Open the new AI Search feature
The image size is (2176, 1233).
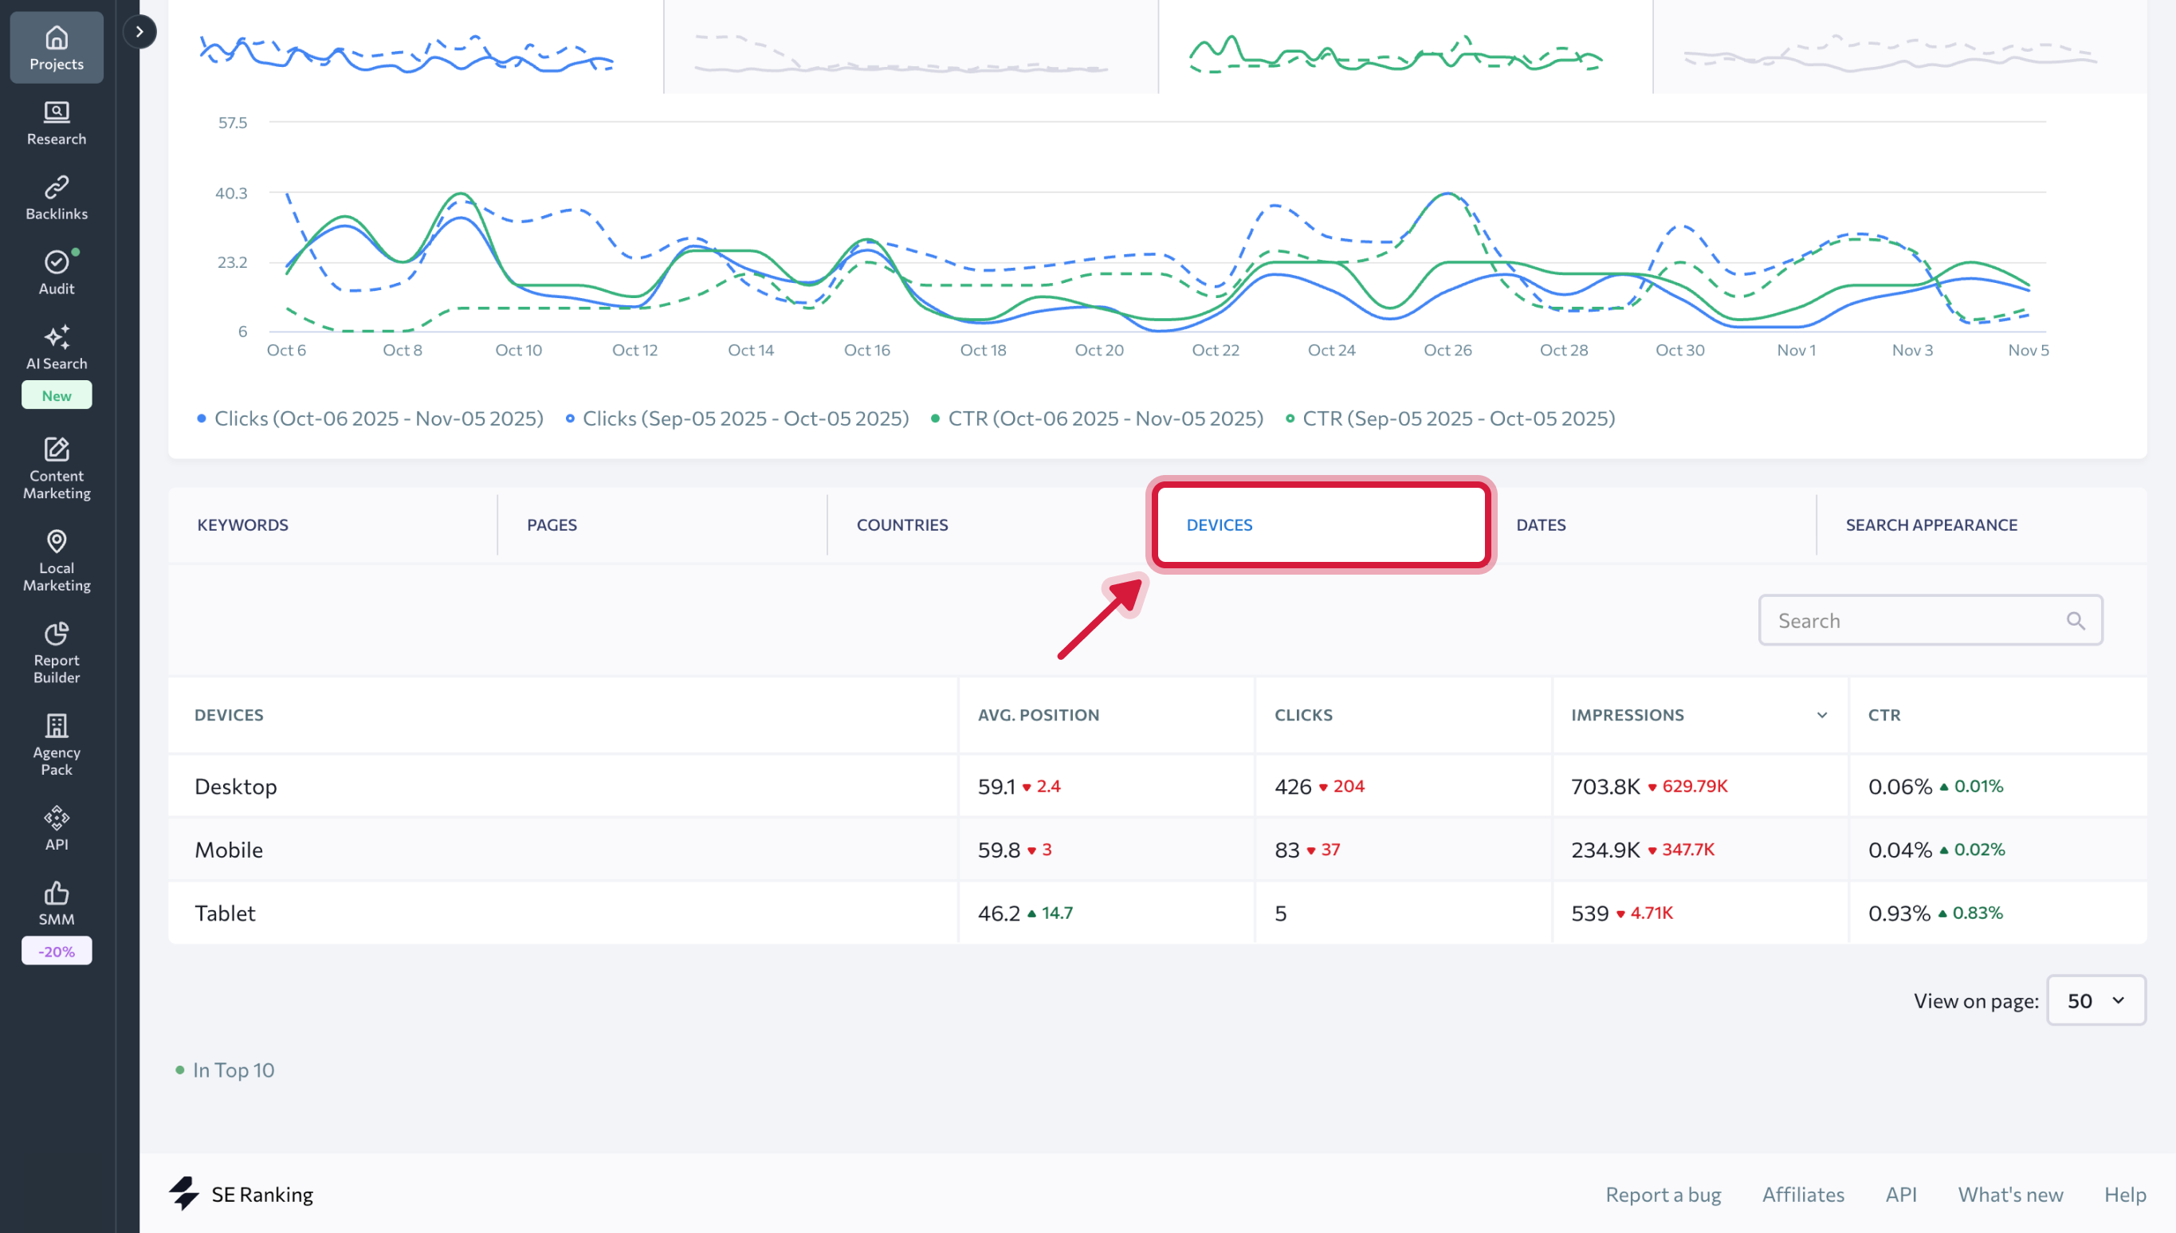pos(56,349)
